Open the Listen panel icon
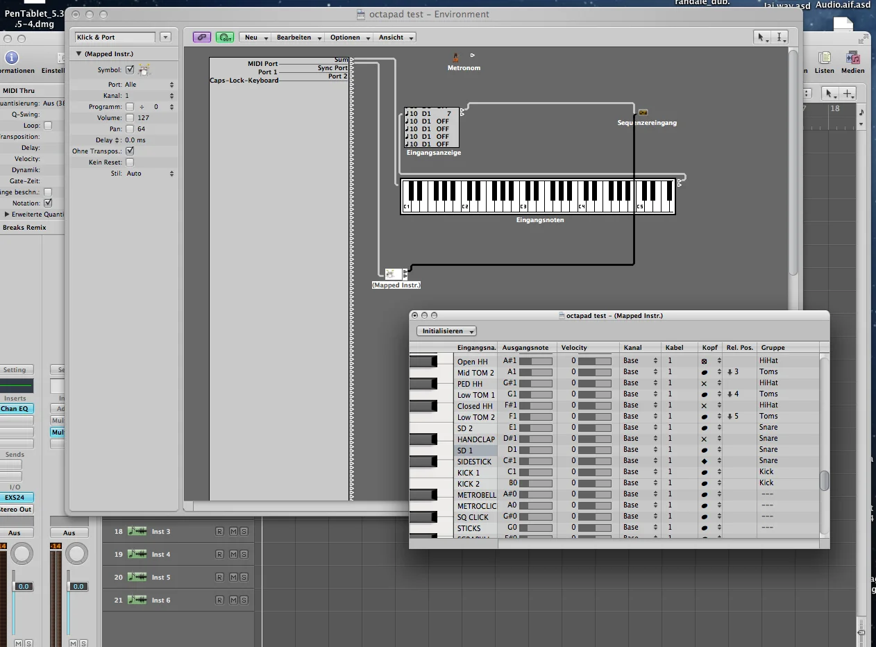Viewport: 876px width, 647px height. pos(825,58)
